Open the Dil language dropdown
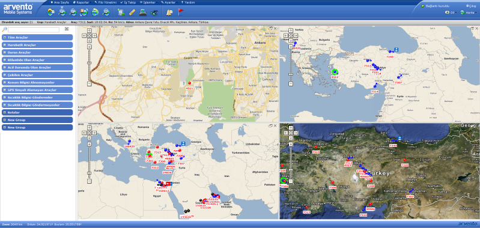Viewport: 480px width, 228px height. (x=451, y=13)
